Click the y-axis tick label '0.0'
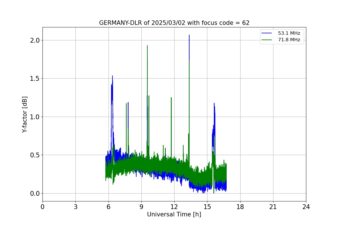The width and height of the screenshot is (340, 226). tap(35, 194)
